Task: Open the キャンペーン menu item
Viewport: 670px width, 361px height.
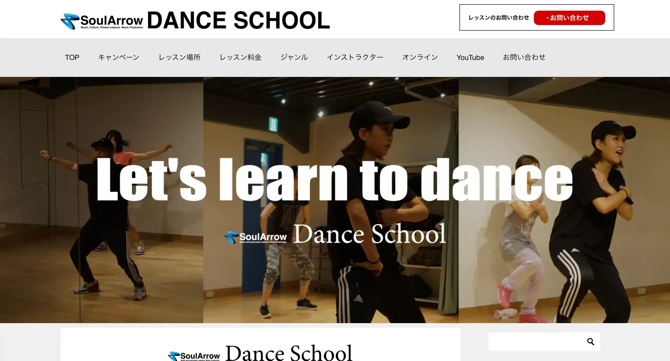Action: tap(119, 57)
